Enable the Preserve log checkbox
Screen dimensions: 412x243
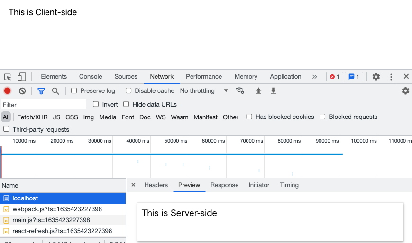74,91
